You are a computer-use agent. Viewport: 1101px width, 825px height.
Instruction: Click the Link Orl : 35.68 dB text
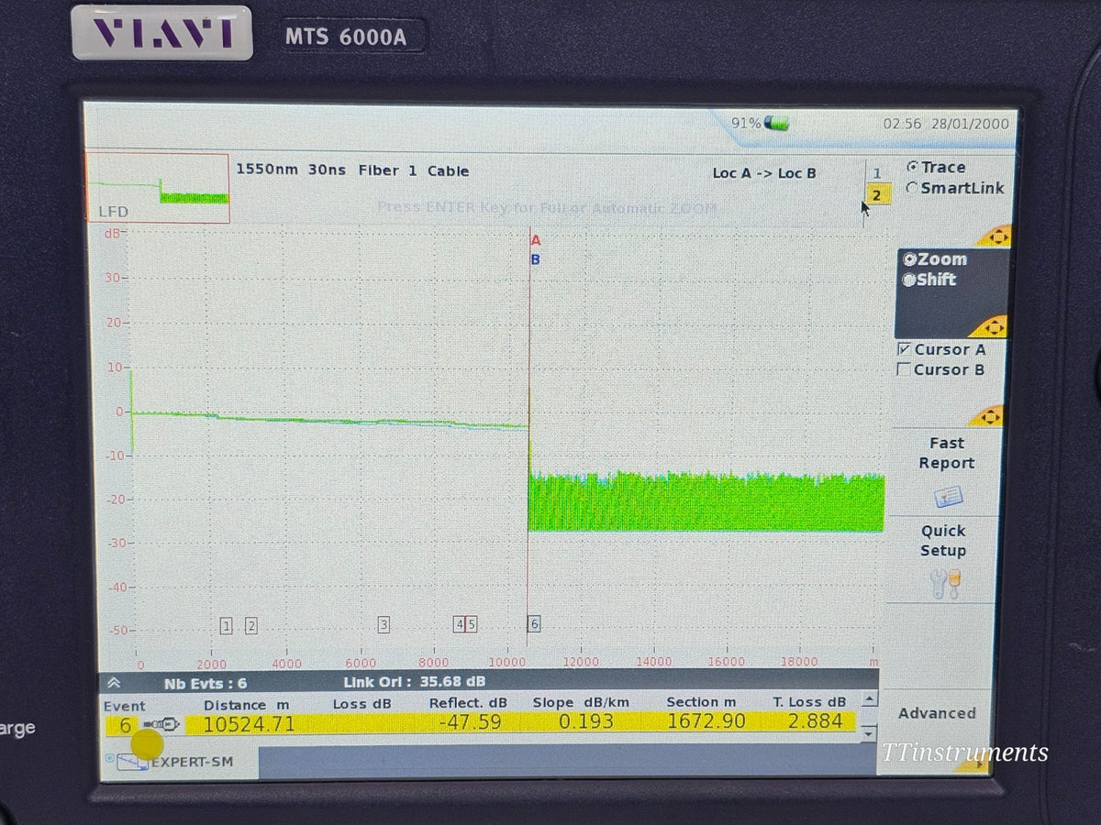(x=415, y=682)
